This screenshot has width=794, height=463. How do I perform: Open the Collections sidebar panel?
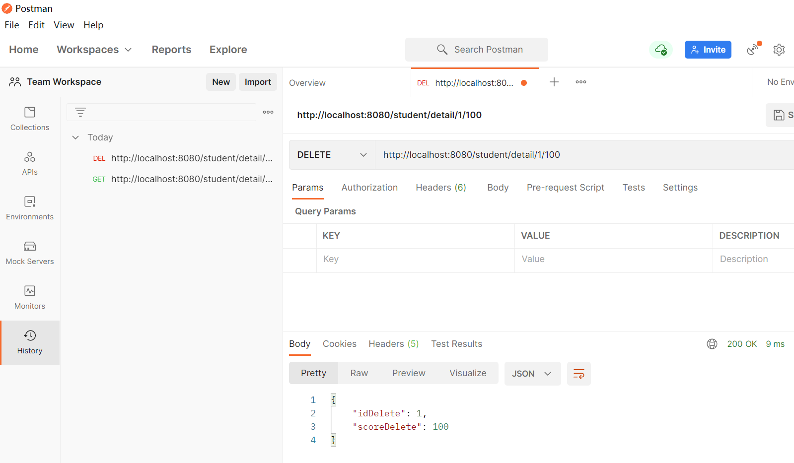click(30, 119)
